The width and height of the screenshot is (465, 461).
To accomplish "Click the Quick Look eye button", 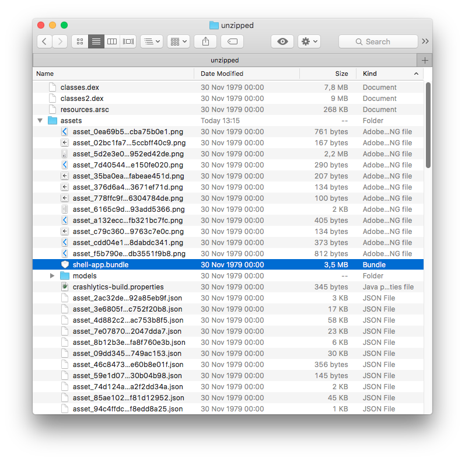I will coord(282,41).
